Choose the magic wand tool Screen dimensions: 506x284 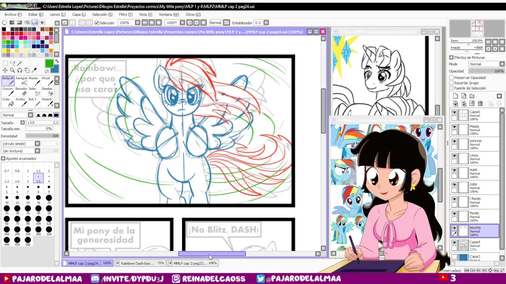click(19, 64)
